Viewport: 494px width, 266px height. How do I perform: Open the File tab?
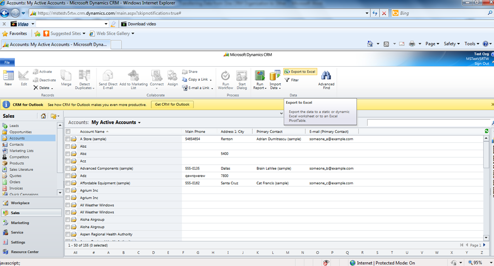[x=7, y=62]
